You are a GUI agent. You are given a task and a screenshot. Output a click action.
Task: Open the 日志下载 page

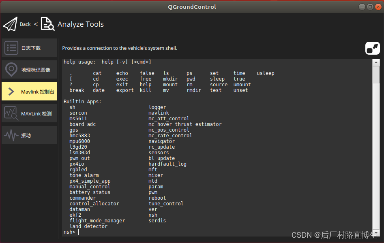coord(31,48)
